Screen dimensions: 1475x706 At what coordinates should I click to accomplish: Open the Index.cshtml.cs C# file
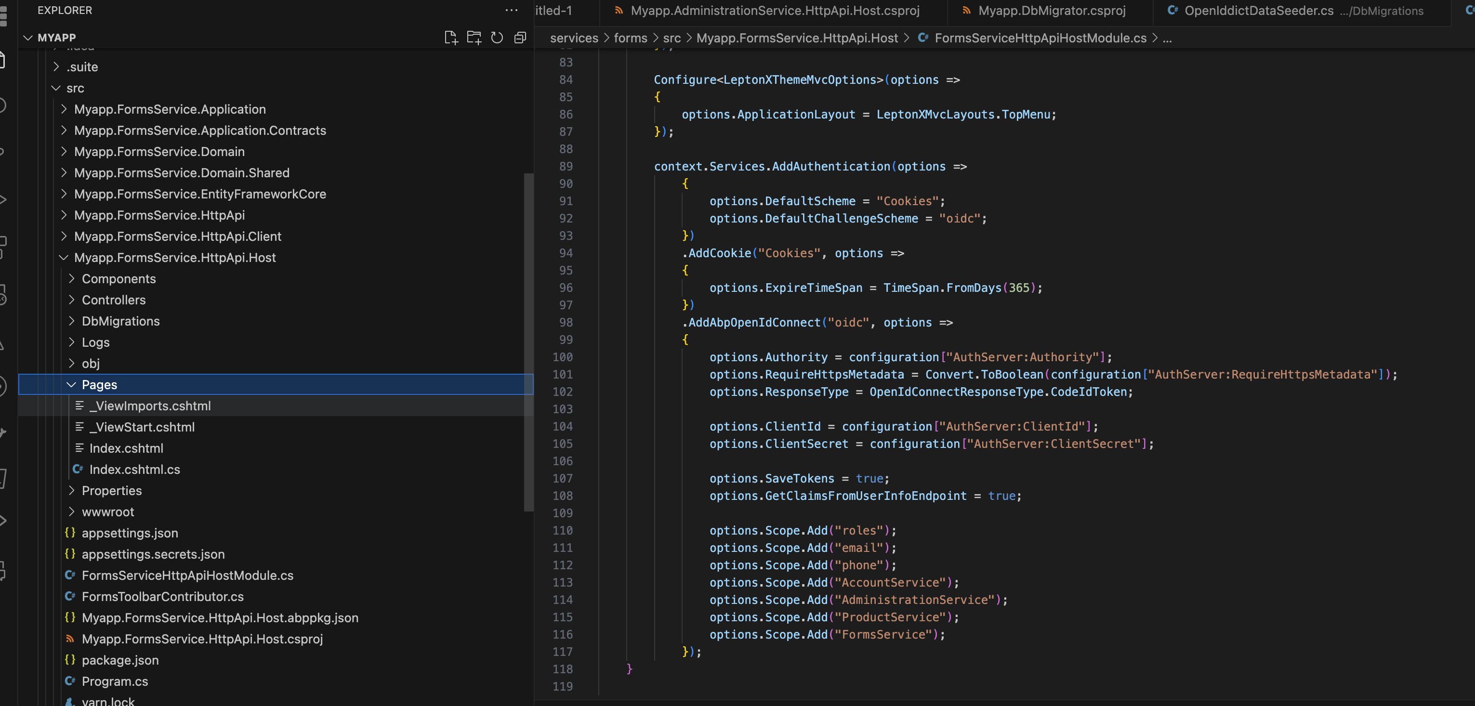coord(134,470)
